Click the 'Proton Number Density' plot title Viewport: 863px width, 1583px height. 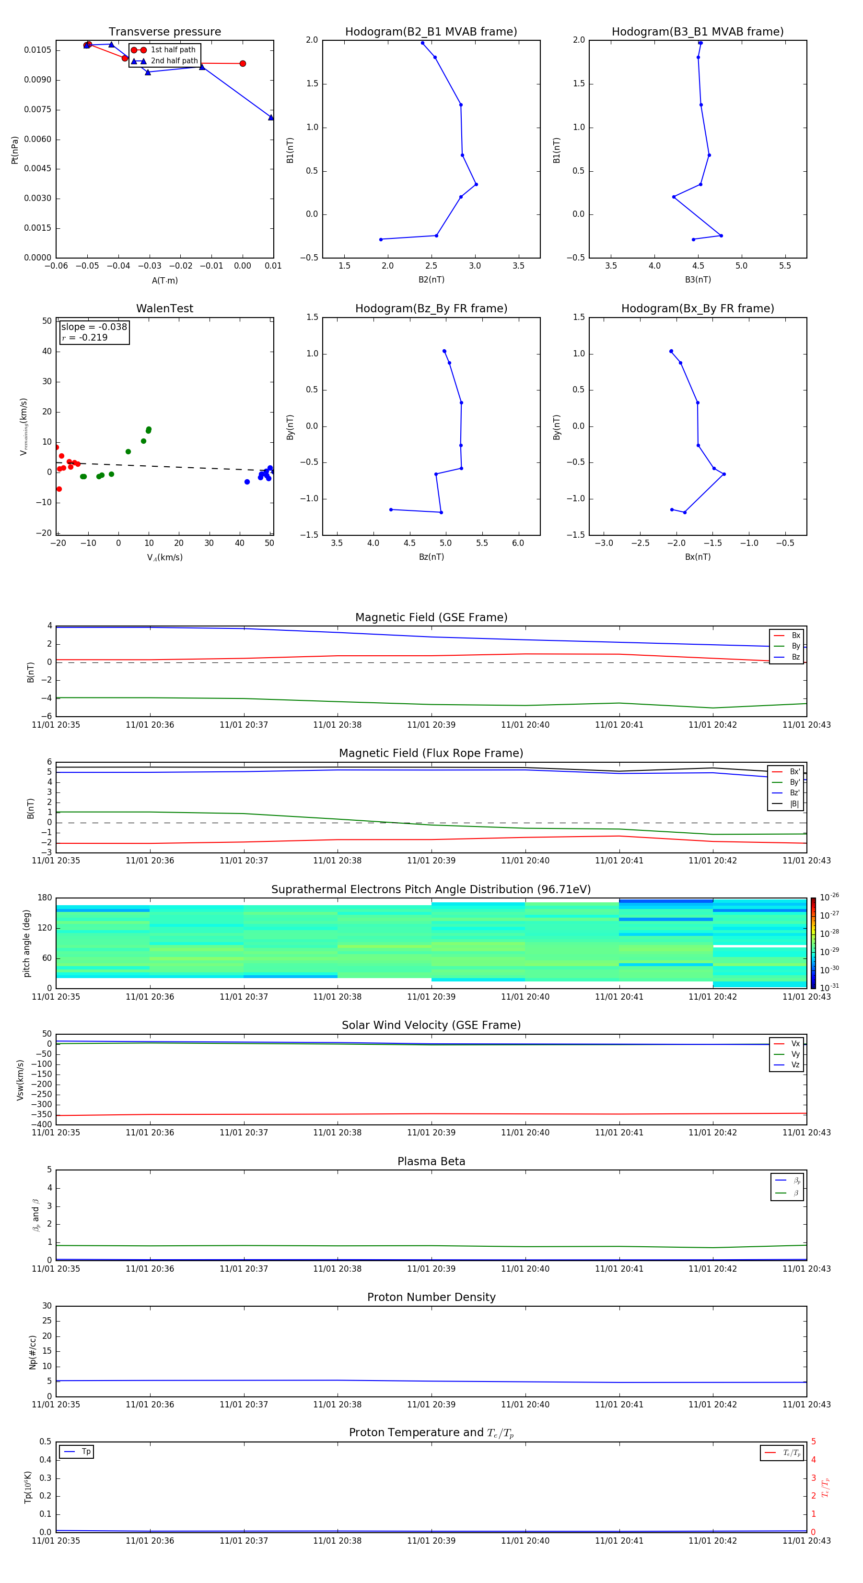[x=431, y=1297]
